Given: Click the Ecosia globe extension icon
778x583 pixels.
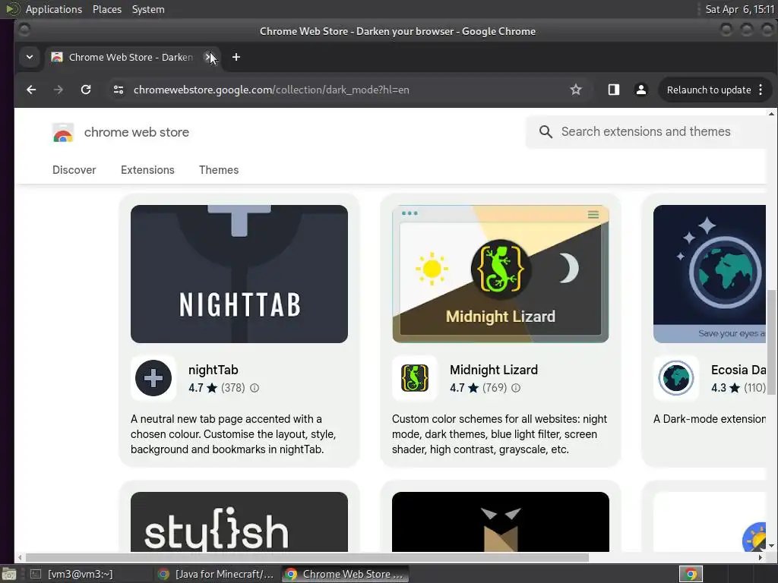Looking at the screenshot, I should pos(675,378).
